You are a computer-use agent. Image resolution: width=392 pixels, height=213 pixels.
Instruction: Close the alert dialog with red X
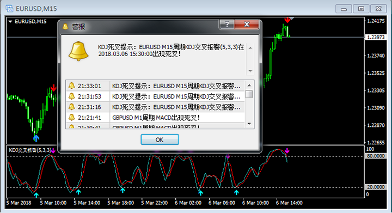tap(247, 25)
